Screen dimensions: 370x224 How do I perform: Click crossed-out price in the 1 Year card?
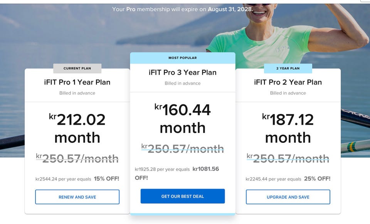pyautogui.click(x=77, y=158)
